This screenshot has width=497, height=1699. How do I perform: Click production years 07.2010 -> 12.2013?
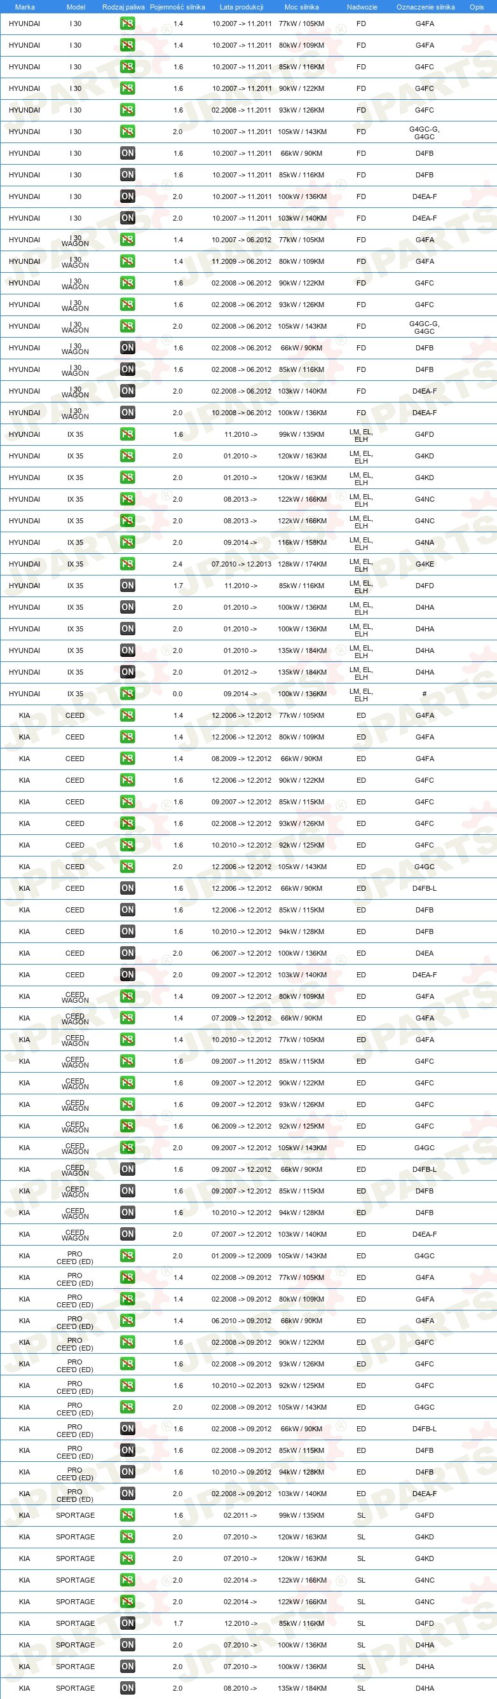(242, 564)
